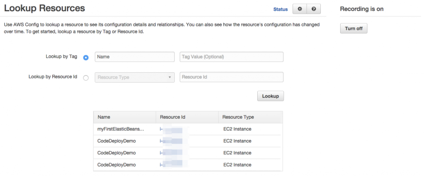Focus the Resource Id input field
This screenshot has width=424, height=176.
pyautogui.click(x=231, y=77)
